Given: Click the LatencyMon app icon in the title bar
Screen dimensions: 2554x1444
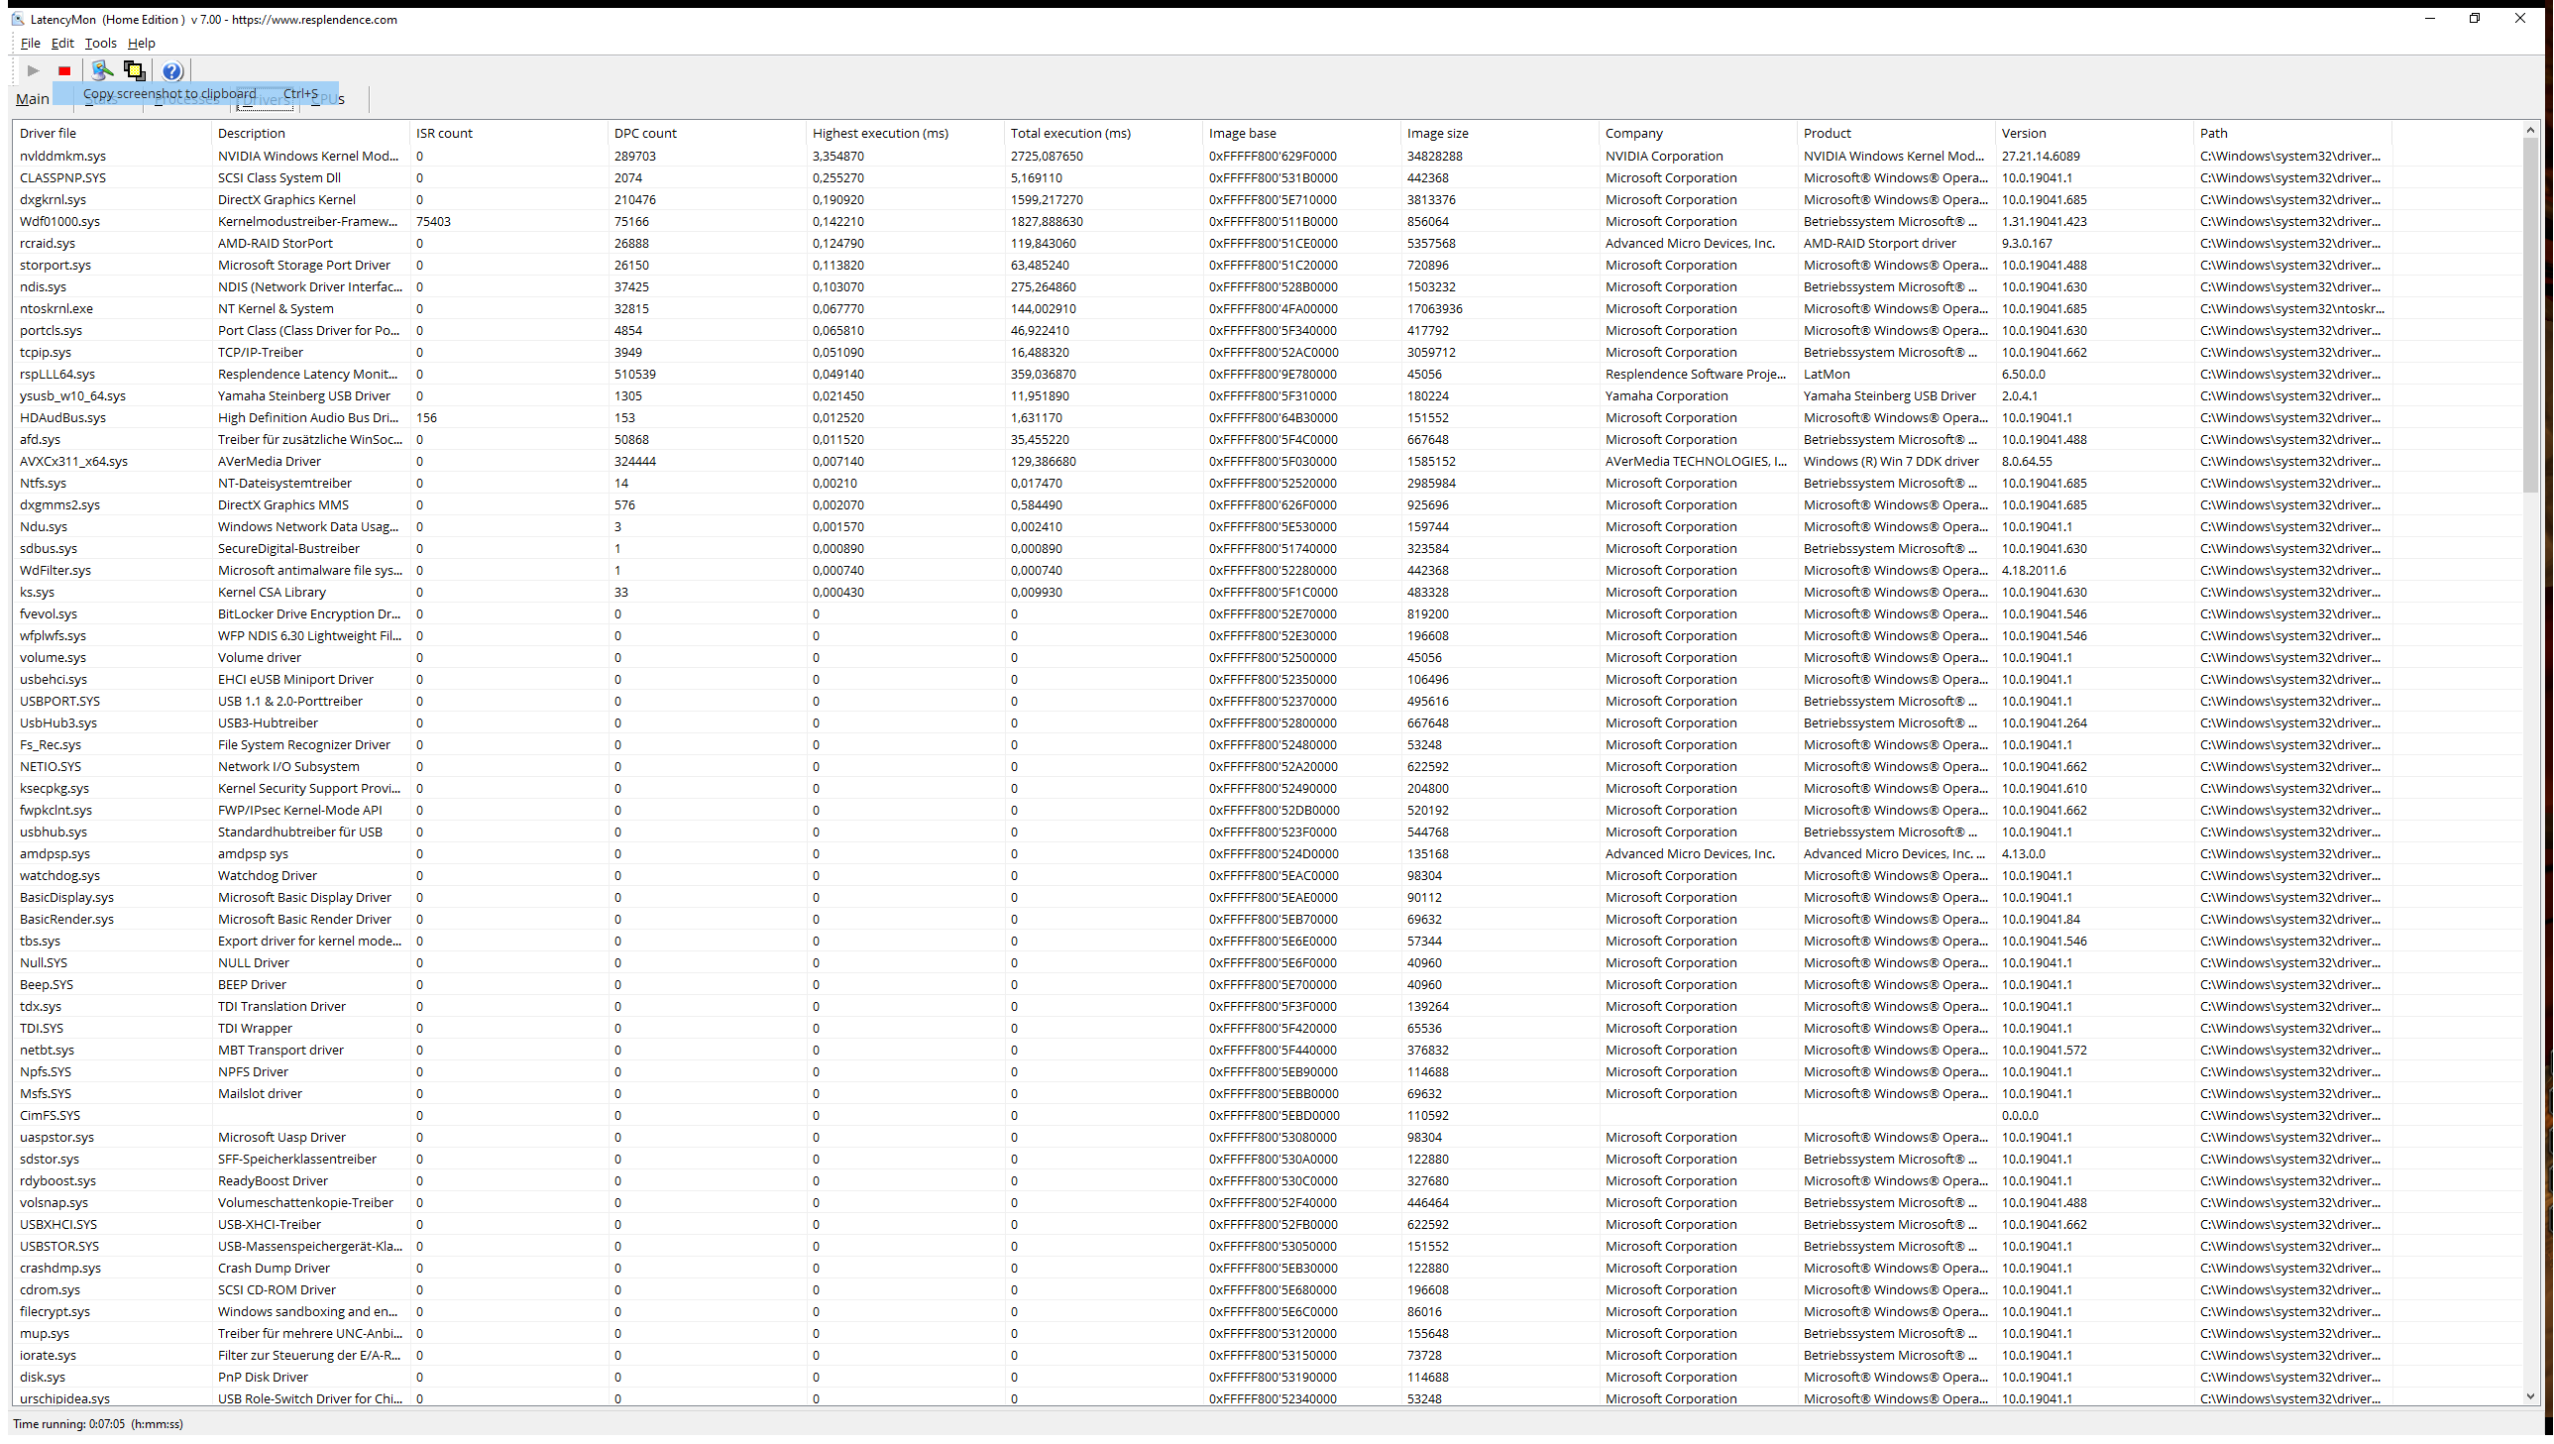Looking at the screenshot, I should pyautogui.click(x=18, y=19).
